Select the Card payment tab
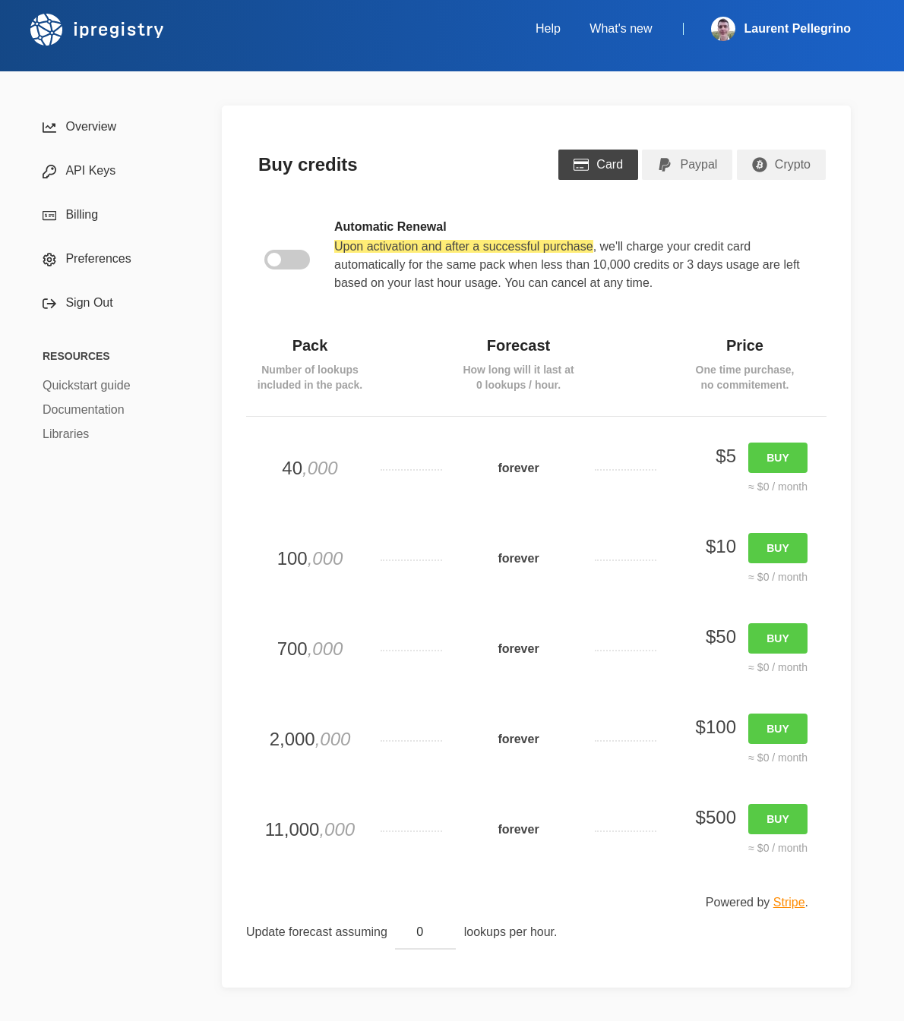The width and height of the screenshot is (904, 1021). click(x=598, y=165)
